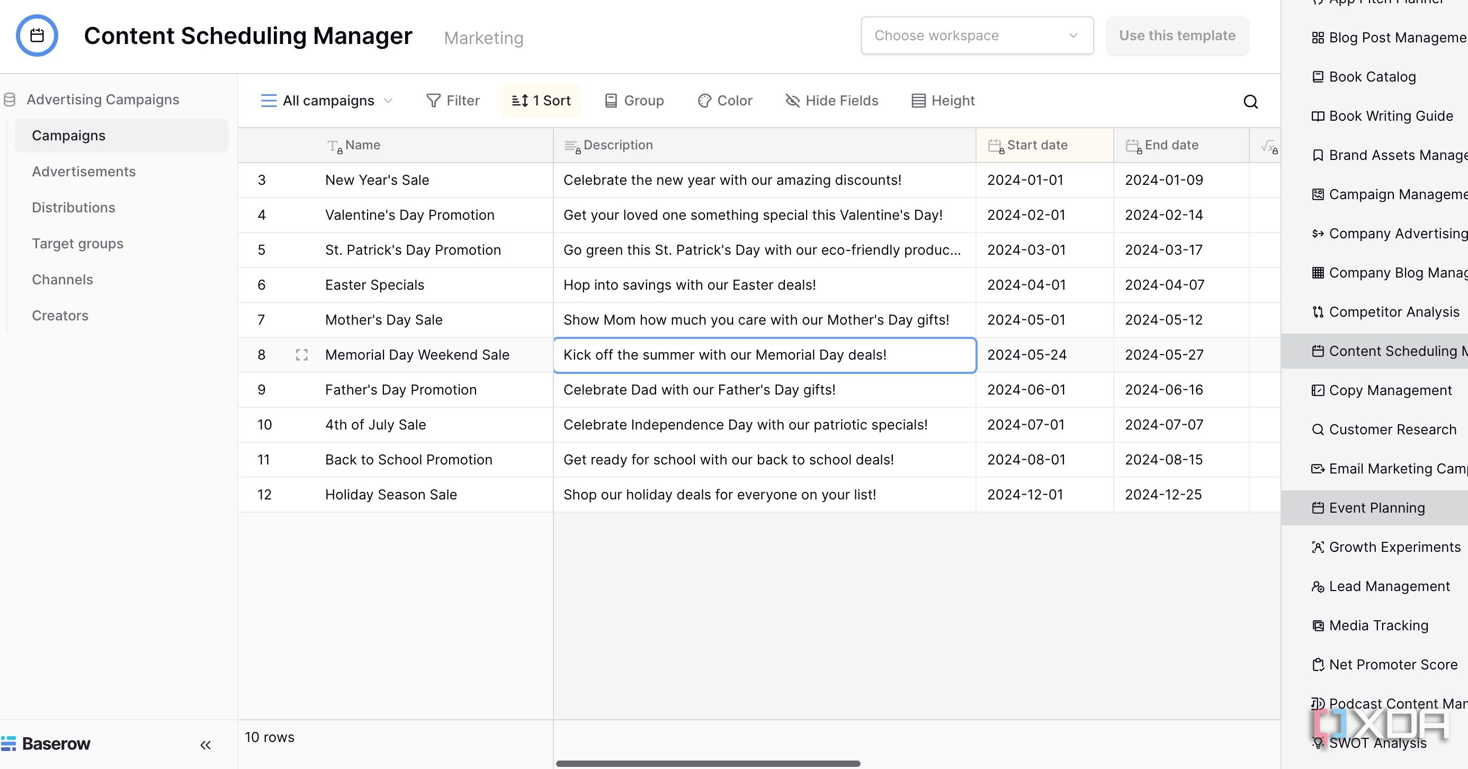Viewport: 1468px width, 769px height.
Task: Collapse the sidebar with double-chevron icon
Action: pos(205,745)
